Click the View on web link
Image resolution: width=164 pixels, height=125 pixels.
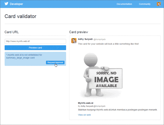coord(84,115)
